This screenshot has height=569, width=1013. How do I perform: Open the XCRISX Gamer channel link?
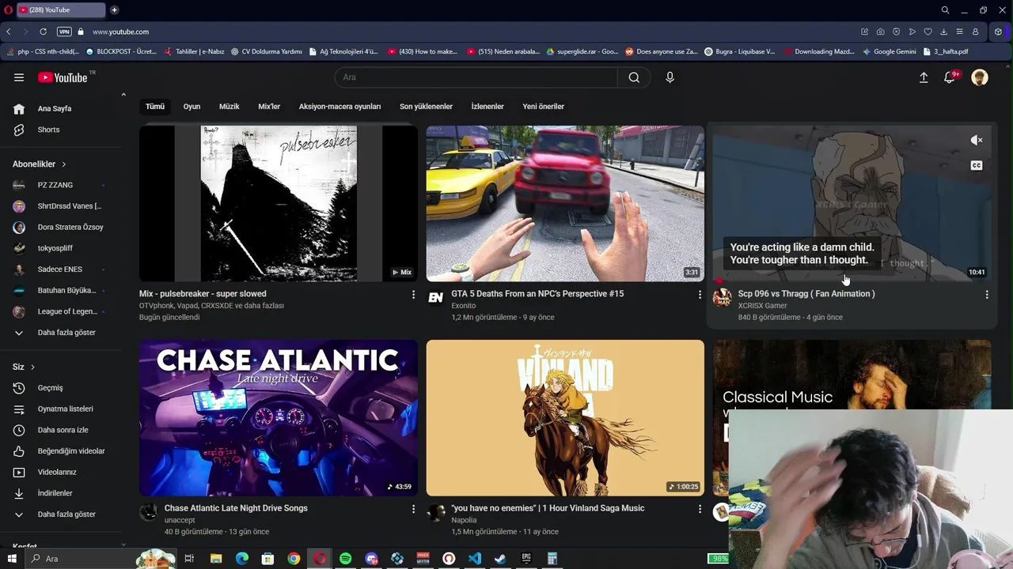[762, 306]
